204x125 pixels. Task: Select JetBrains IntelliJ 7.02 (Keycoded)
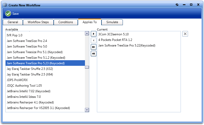(45, 91)
